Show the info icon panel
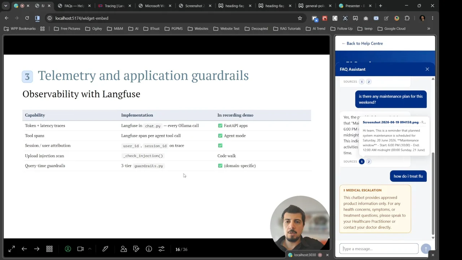The height and width of the screenshot is (260, 462). 149,249
